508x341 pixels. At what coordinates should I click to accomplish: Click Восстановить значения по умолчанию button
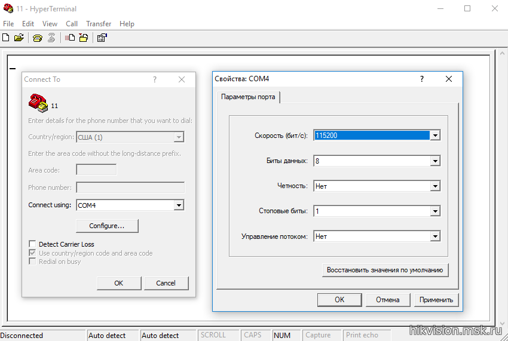click(385, 270)
